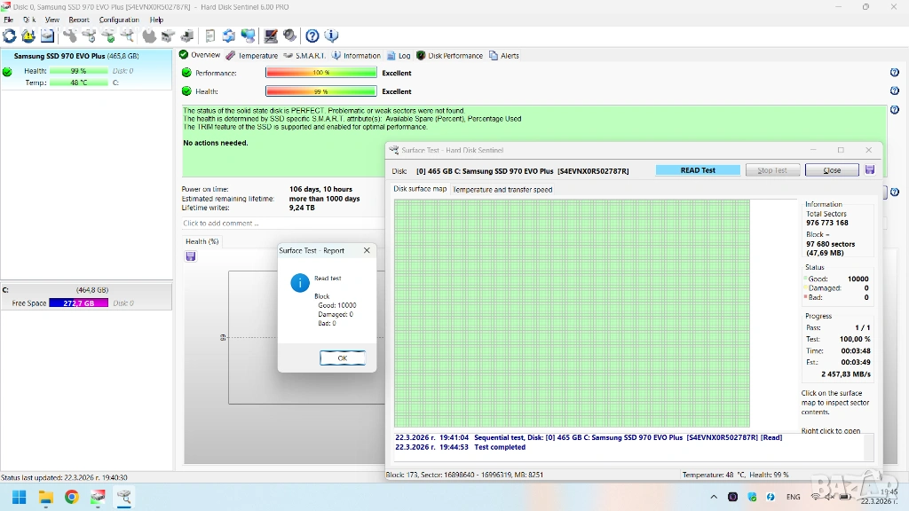The height and width of the screenshot is (511, 909).
Task: Click the C: free space bar
Action: (79, 303)
